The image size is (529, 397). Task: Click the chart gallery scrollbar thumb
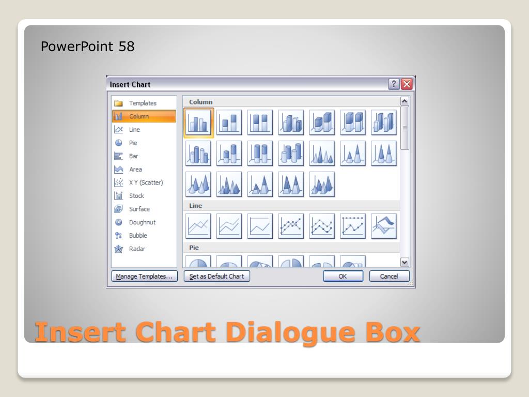(x=404, y=128)
